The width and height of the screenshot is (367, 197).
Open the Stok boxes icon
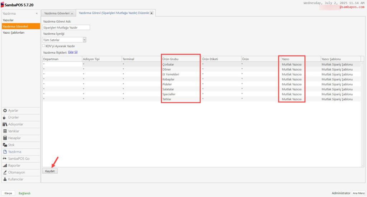pyautogui.click(x=5, y=145)
